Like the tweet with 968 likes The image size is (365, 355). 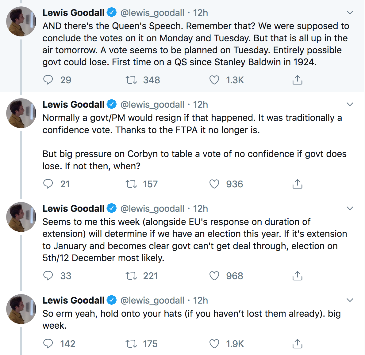[x=214, y=276]
